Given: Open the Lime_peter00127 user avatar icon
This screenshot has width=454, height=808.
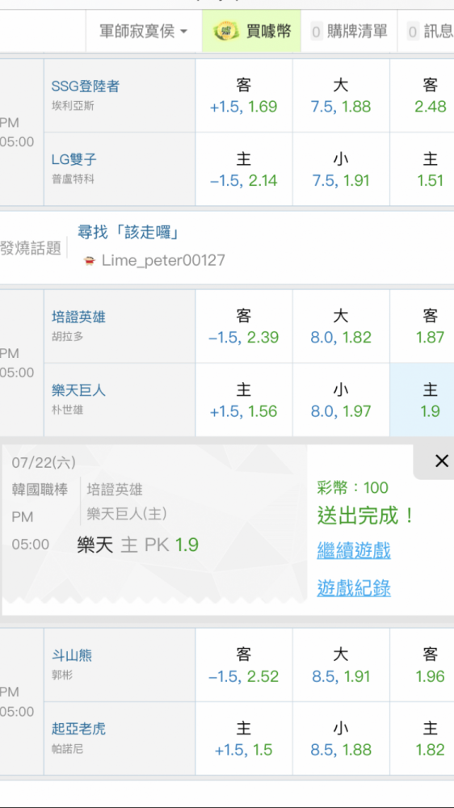Looking at the screenshot, I should tap(89, 261).
